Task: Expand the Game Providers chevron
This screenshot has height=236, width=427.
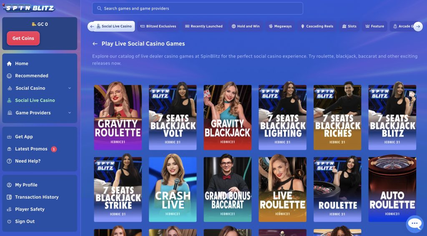Action: pyautogui.click(x=70, y=113)
